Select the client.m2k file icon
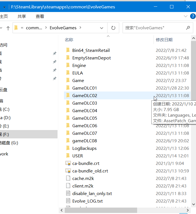This screenshot has height=214, width=196. point(68,186)
